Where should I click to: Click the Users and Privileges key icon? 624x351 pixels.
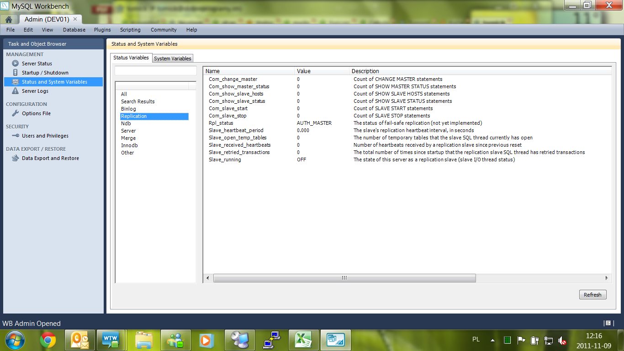tap(16, 136)
